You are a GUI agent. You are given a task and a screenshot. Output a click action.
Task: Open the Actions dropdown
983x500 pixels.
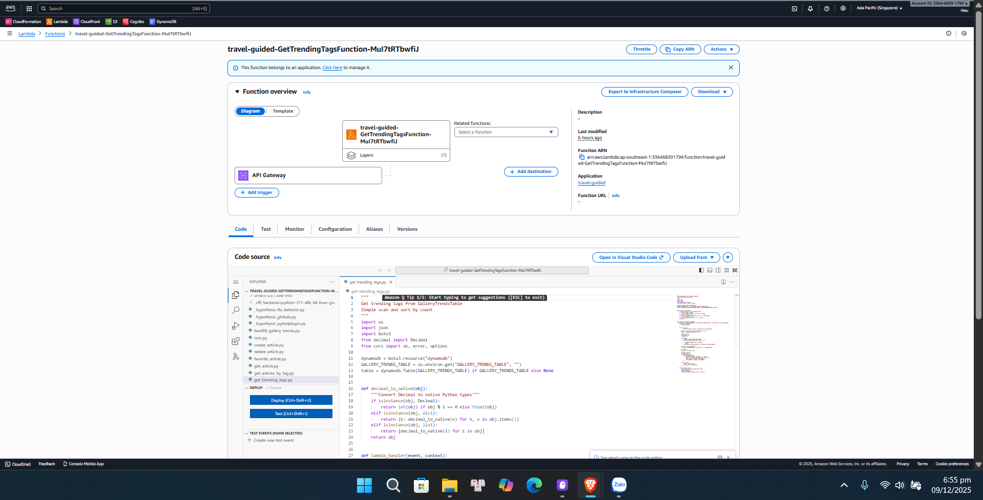click(x=721, y=49)
